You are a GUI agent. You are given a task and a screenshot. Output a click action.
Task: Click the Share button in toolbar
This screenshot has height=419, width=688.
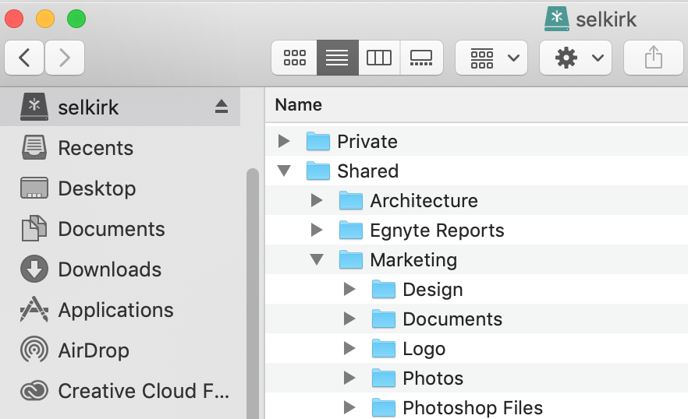(x=653, y=58)
